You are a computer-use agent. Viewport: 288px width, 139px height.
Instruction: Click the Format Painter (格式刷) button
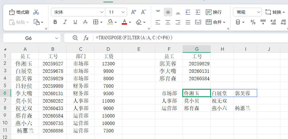[x=19, y=12]
